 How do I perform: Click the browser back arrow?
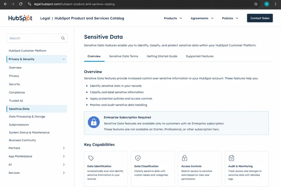[x=5, y=4]
